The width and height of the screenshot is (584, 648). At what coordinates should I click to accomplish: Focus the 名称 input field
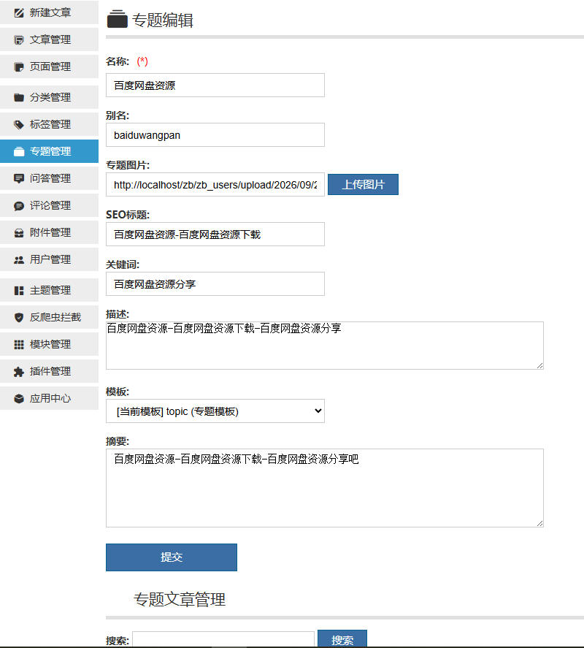215,85
